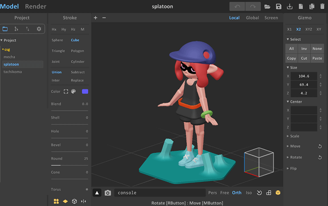Viewport: 328px width, 206px height.
Task: Click the undo arrow button
Action: [237, 7]
